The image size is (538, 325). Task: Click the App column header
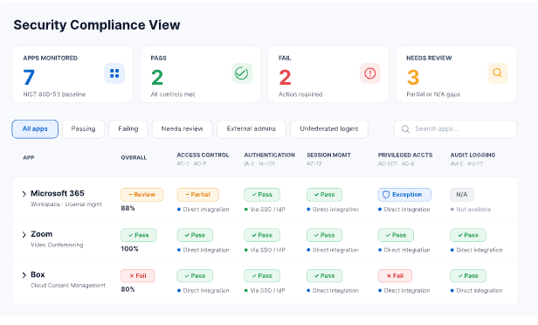pos(29,158)
